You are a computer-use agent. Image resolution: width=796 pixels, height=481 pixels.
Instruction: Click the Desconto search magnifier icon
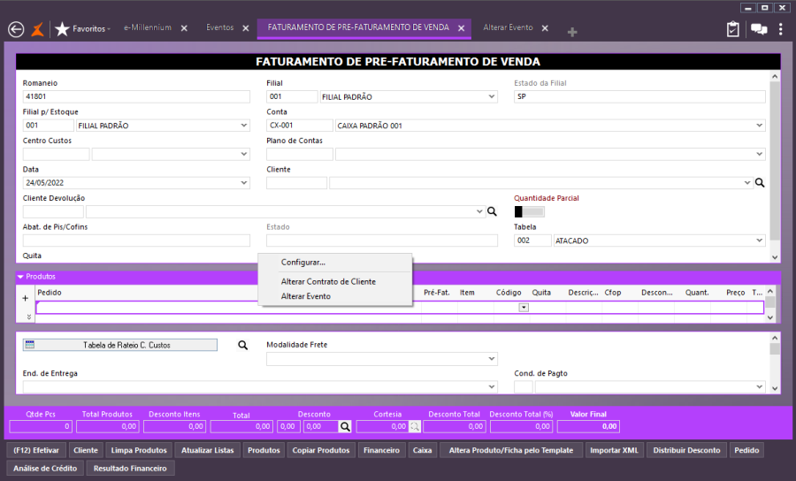coord(345,427)
